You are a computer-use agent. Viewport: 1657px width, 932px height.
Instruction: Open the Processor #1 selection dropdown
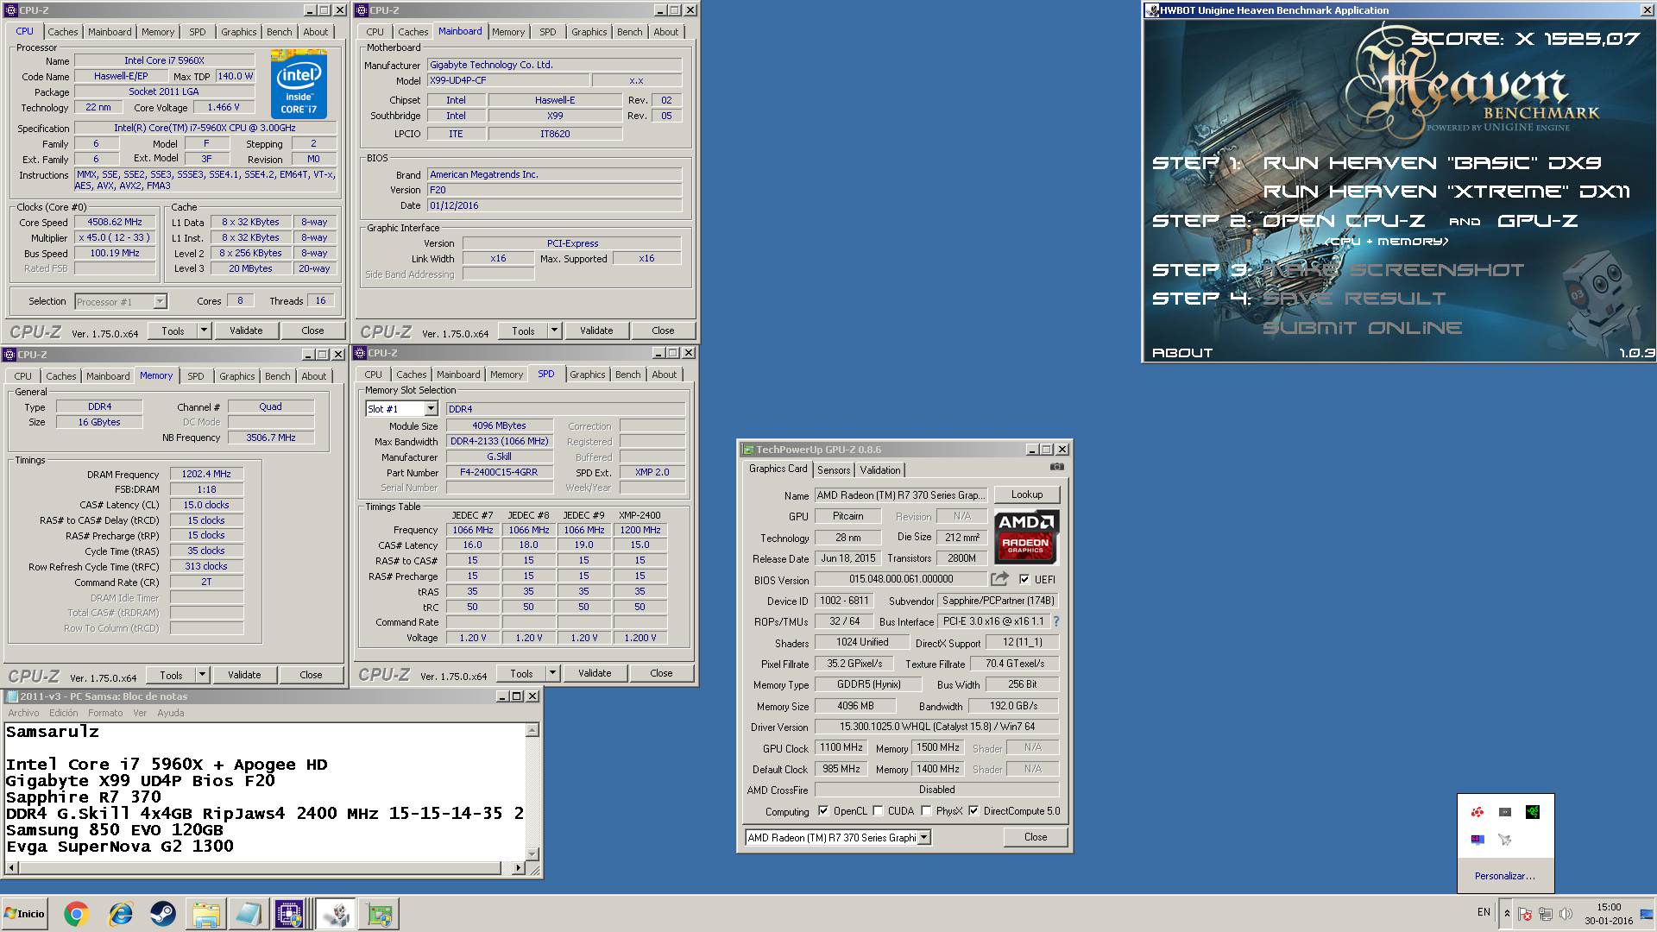(x=160, y=301)
